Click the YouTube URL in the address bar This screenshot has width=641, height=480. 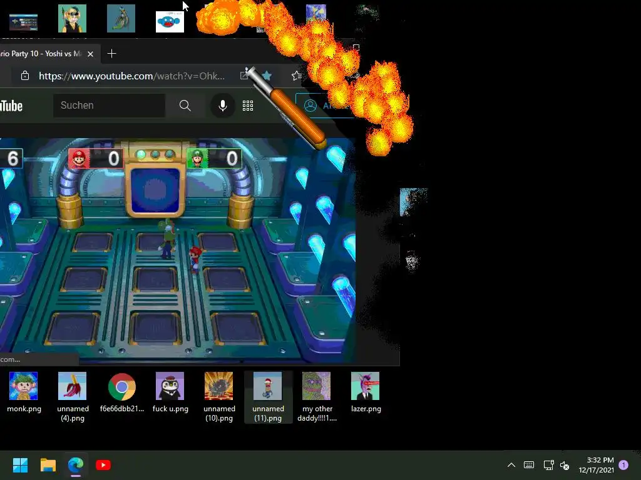click(131, 76)
